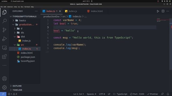Click the code minimap

[163, 20]
